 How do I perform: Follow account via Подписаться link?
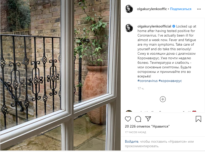[181, 9]
